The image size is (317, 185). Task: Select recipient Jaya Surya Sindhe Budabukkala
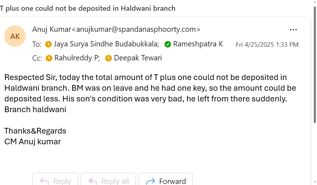tap(106, 44)
